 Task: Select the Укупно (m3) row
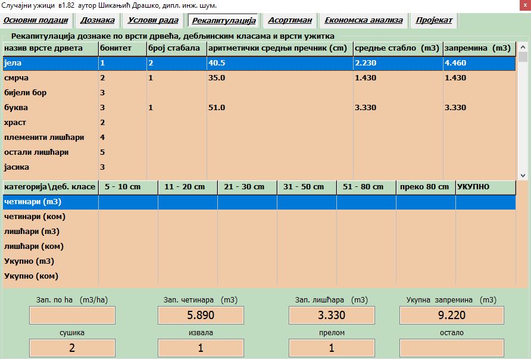tap(260, 261)
